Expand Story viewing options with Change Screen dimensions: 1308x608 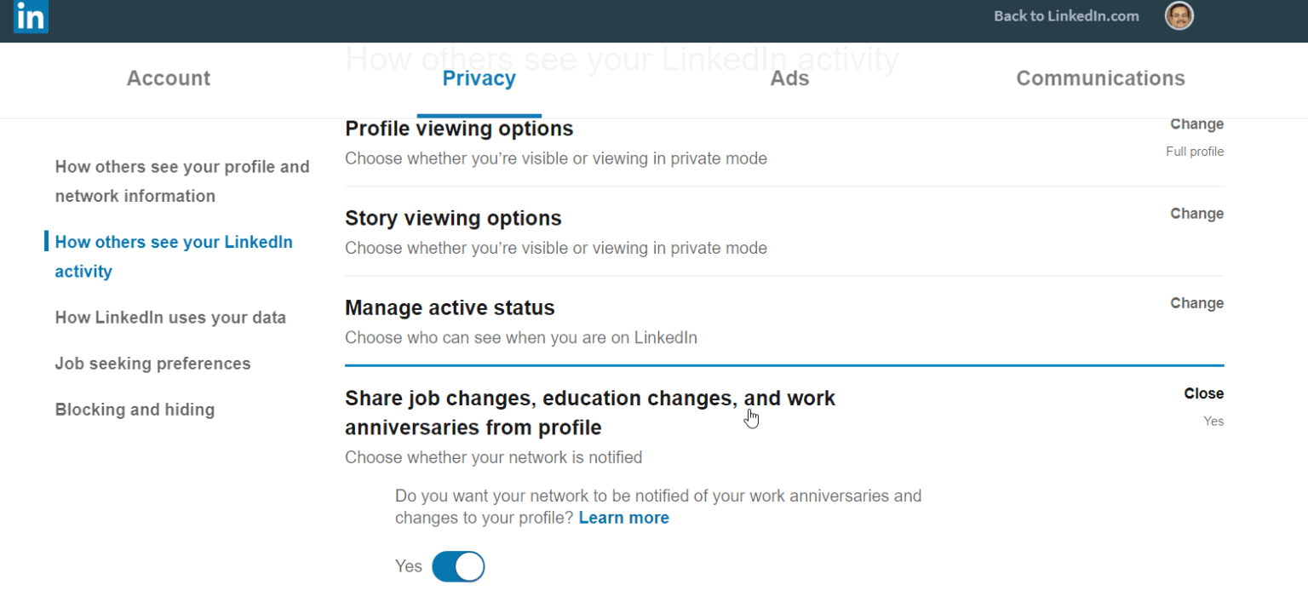pos(1196,214)
